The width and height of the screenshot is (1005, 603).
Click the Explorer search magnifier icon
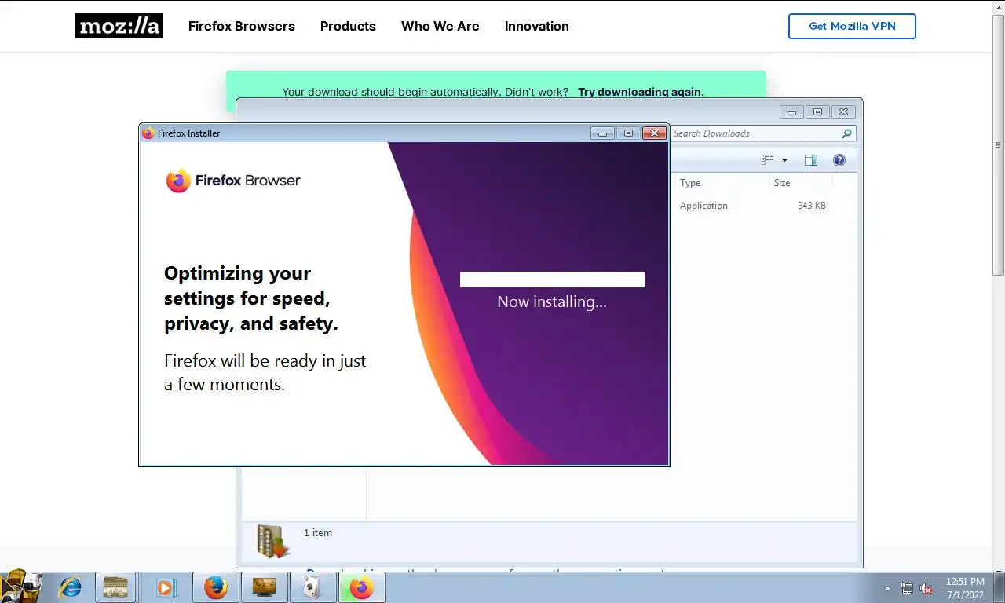(846, 133)
